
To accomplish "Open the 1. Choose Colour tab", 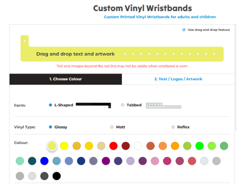I will click(66, 79).
